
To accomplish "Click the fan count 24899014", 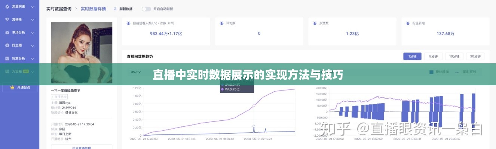I will (69, 107).
